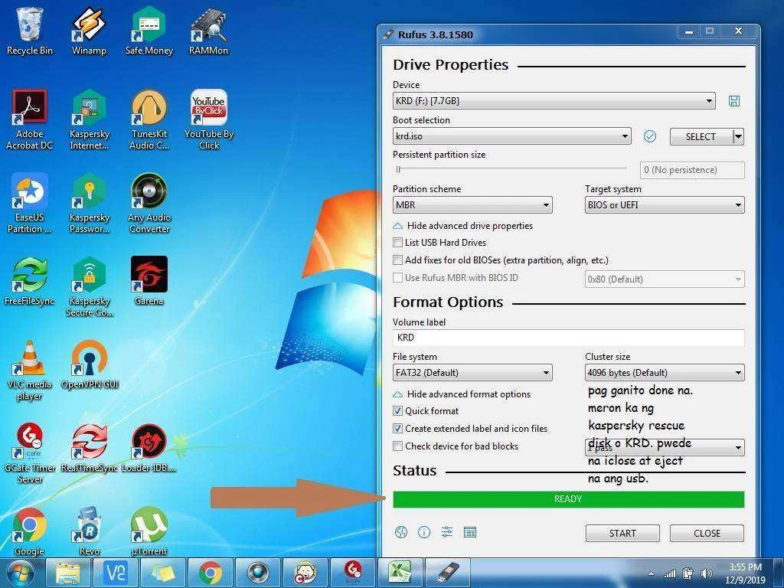Click the volume speaker tray icon

pos(706,573)
